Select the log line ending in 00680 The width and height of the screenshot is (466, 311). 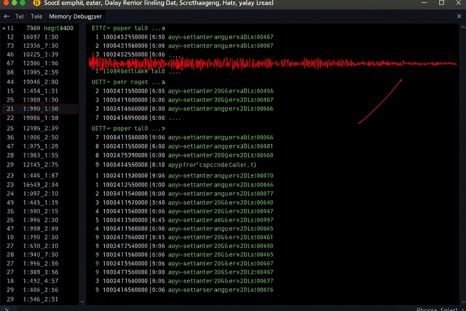pos(184,246)
